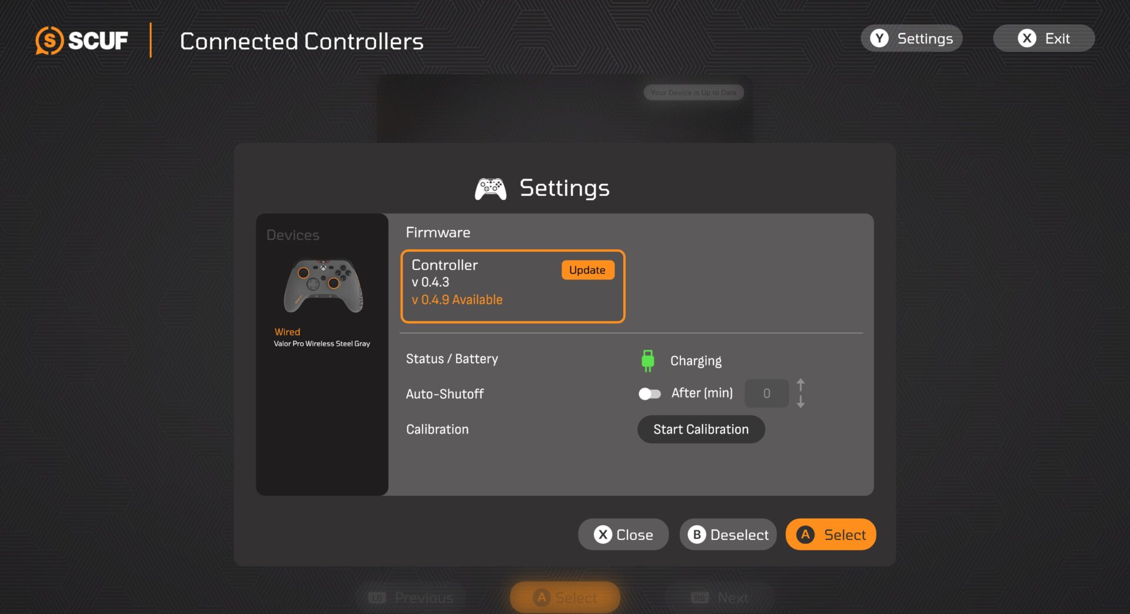This screenshot has width=1130, height=614.
Task: Click the X icon on Exit button
Action: tap(1027, 38)
